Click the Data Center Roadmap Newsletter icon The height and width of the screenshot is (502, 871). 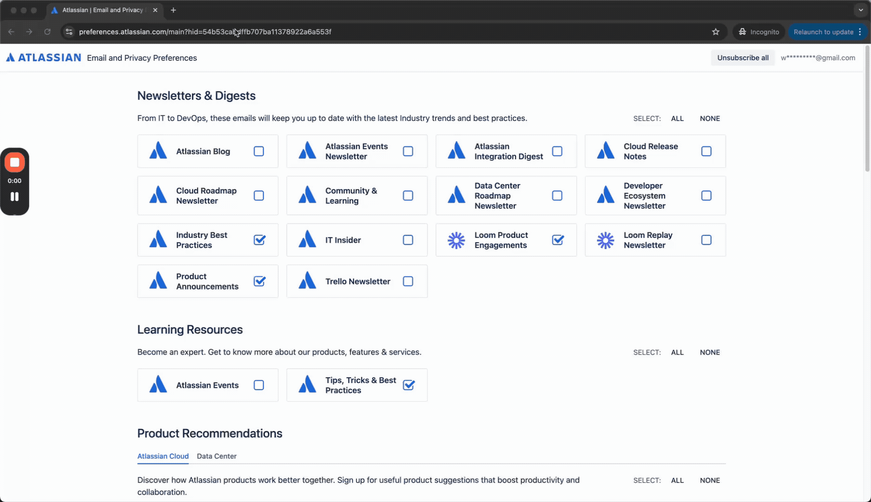pyautogui.click(x=456, y=195)
